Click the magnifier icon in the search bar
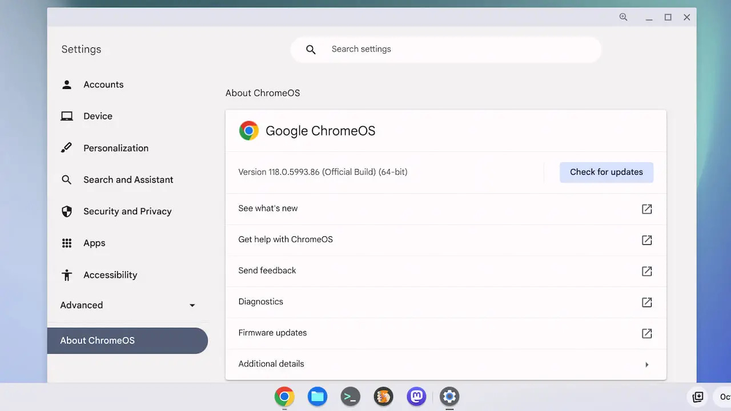731x411 pixels. tap(311, 50)
